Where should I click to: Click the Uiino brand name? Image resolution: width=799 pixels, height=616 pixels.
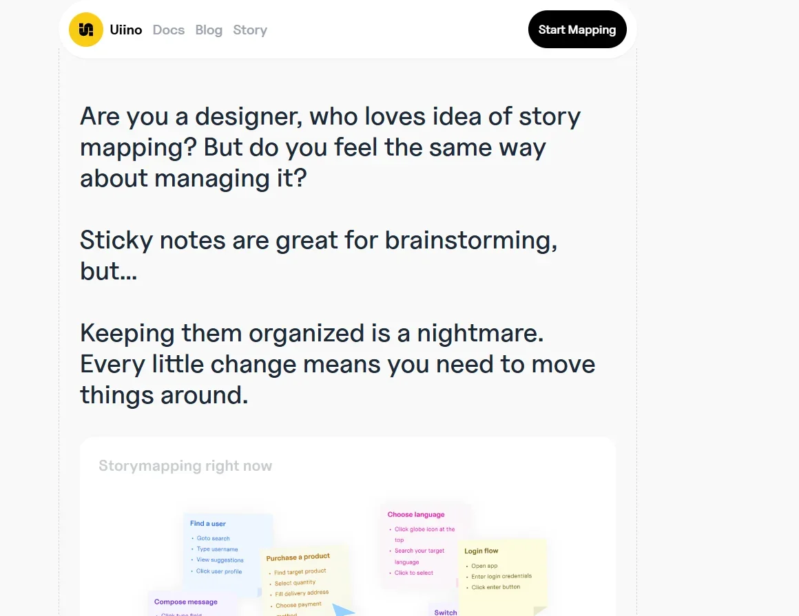pos(126,30)
